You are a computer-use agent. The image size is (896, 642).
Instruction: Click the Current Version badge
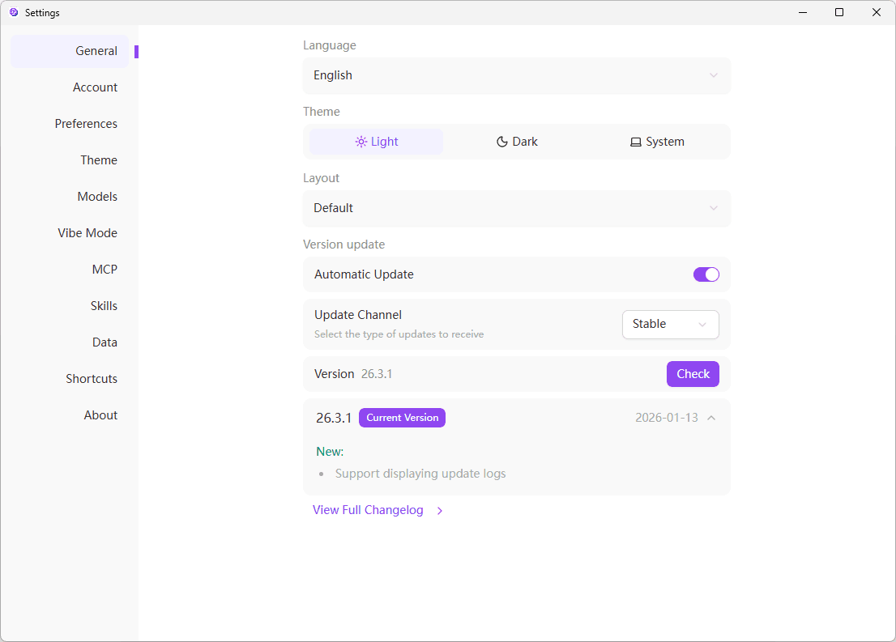point(402,417)
